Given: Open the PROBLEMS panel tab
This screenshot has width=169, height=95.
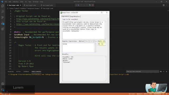Looking at the screenshot, I should point(11,72).
